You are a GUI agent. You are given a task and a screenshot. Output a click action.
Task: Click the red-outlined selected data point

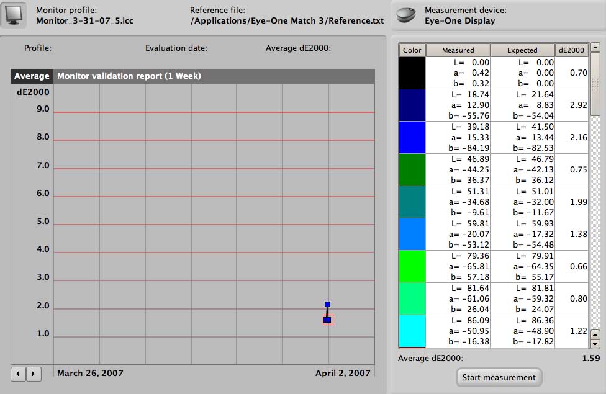[x=328, y=320]
